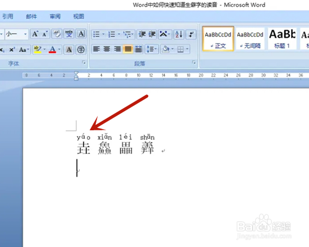Expand the highlight color dropdown arrow
The width and height of the screenshot is (309, 247).
(x=44, y=49)
